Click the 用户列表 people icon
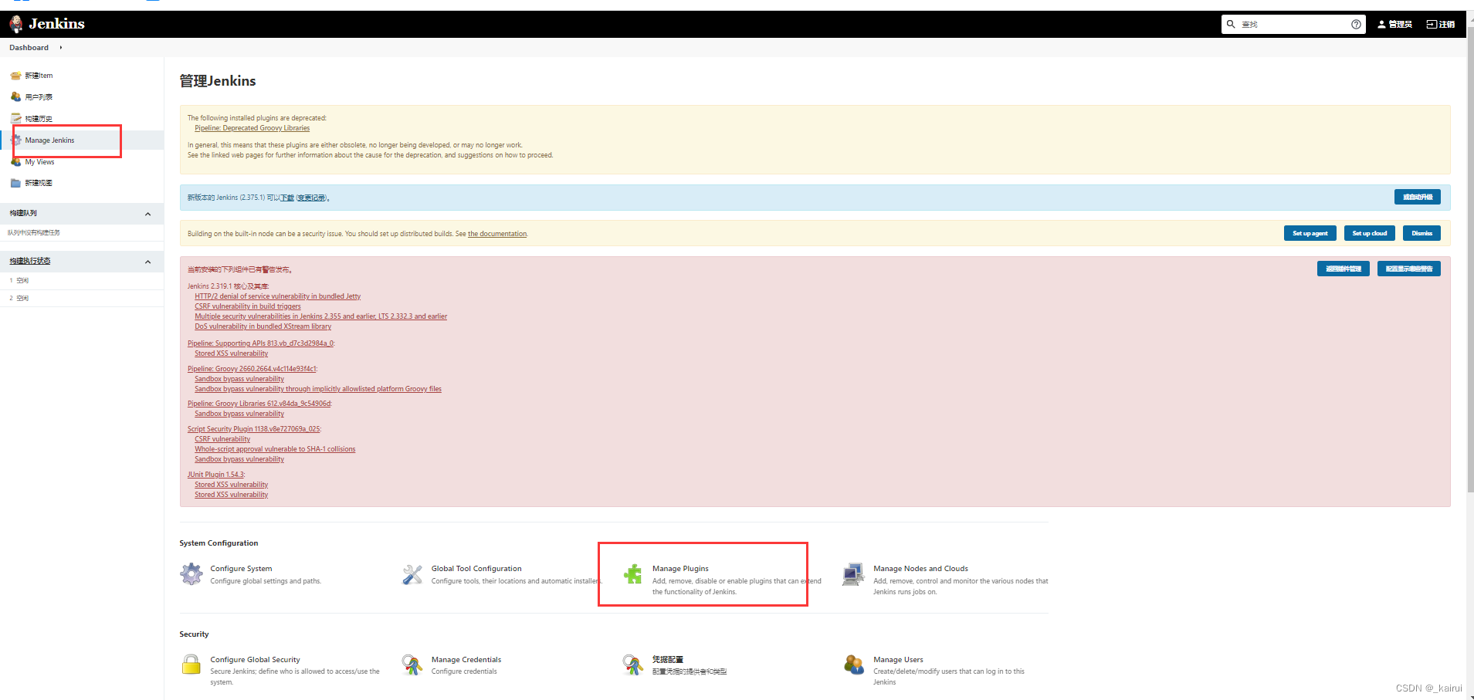Screen dimensions: 1474x700 [x=15, y=97]
